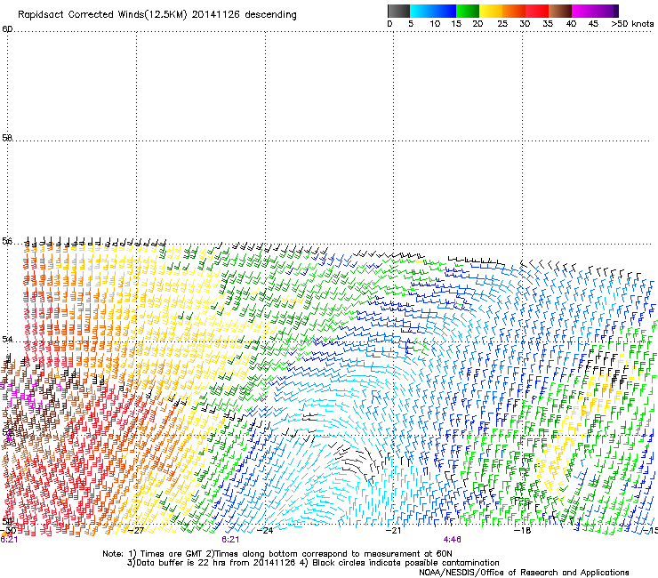
Task: Click the red 30-35 knots legend swatch
Action: 537,11
